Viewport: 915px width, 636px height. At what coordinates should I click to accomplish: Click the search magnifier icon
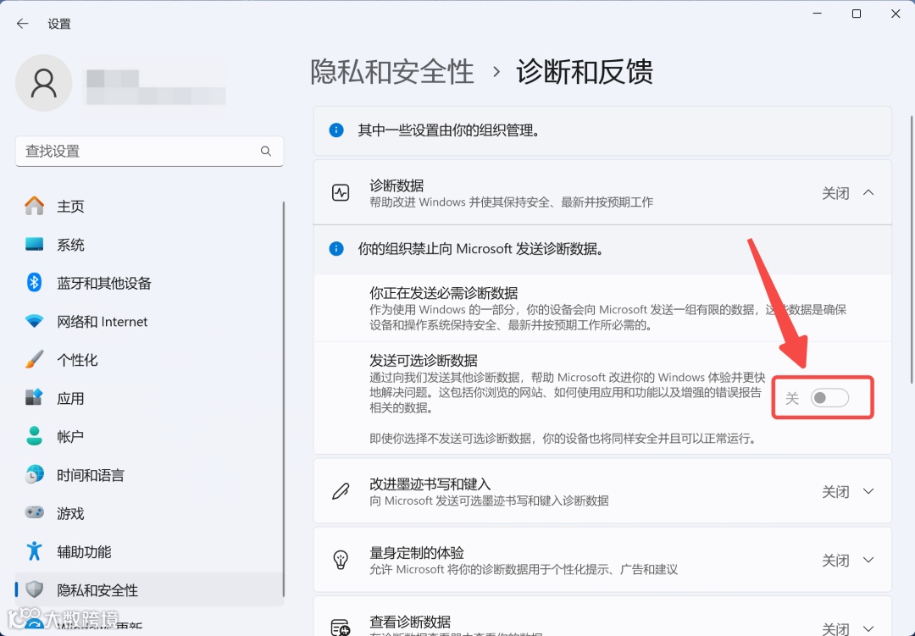click(265, 151)
